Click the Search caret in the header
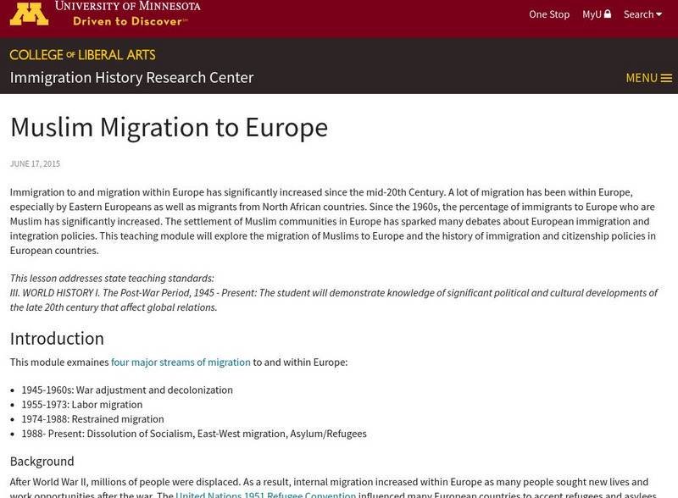 click(x=659, y=14)
